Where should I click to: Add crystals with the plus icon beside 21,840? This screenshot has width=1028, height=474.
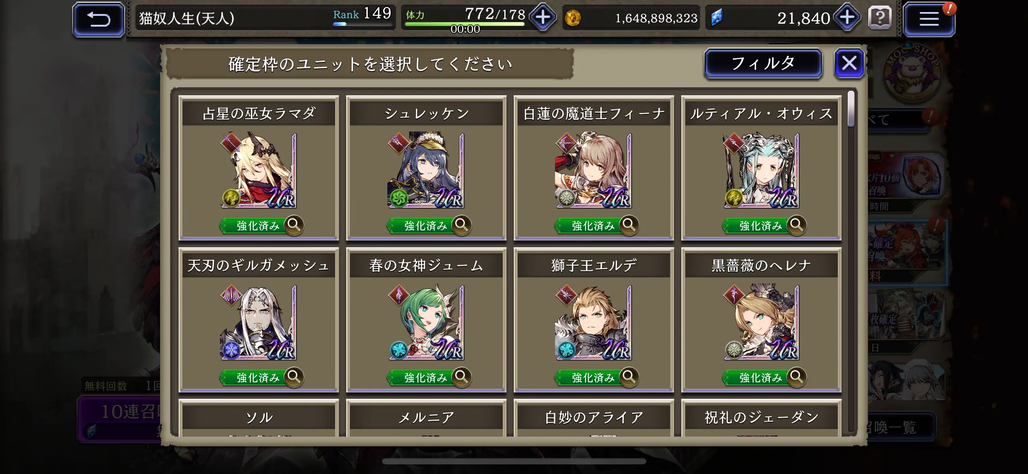click(847, 18)
